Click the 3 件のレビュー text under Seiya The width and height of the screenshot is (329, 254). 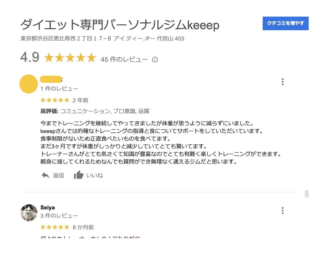(x=59, y=216)
